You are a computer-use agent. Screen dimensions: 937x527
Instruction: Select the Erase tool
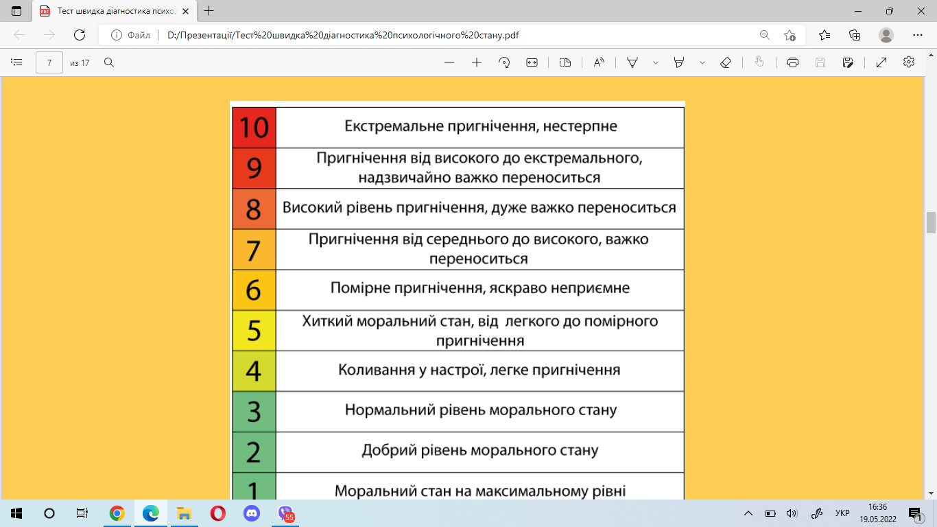coord(726,62)
